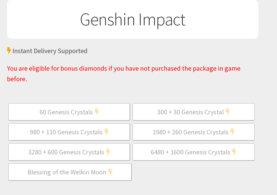The height and width of the screenshot is (195, 277).
Task: Click the word Impact in the page title
Action: (x=162, y=19)
